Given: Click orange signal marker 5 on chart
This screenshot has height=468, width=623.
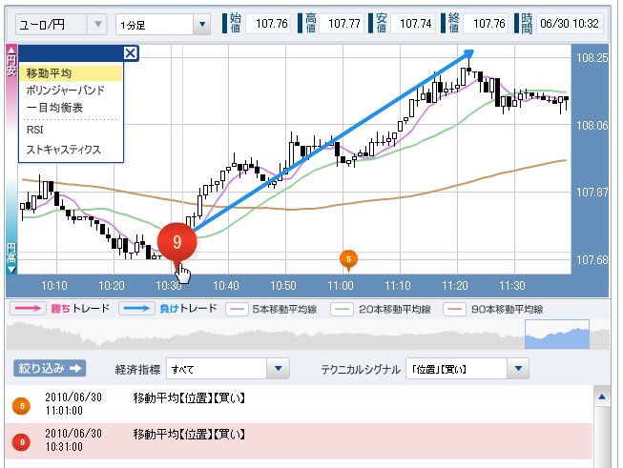Looking at the screenshot, I should coord(348,260).
